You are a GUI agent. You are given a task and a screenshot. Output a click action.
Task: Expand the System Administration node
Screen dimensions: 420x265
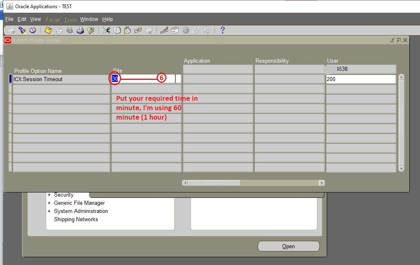click(49, 211)
